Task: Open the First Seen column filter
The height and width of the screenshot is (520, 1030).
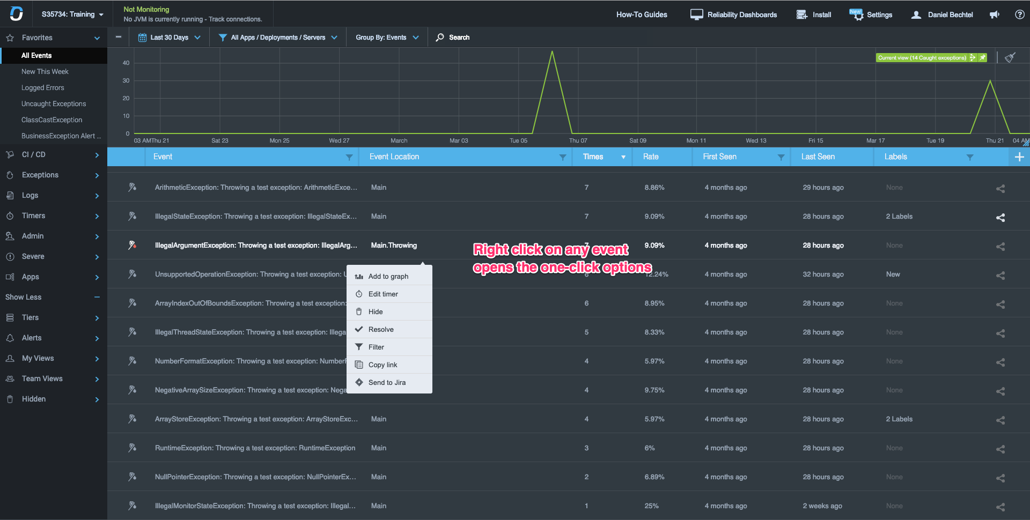Action: [781, 157]
